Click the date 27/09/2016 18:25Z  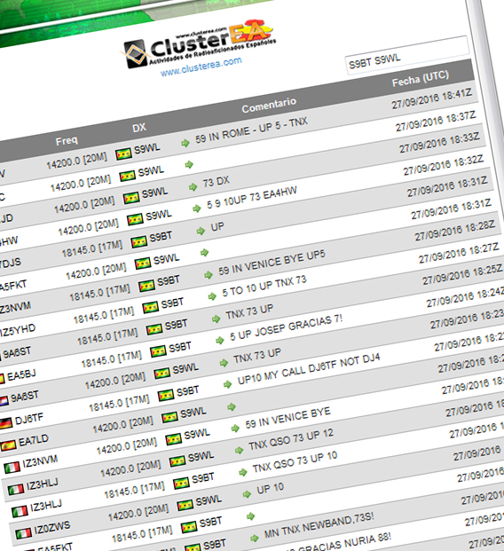[462, 275]
